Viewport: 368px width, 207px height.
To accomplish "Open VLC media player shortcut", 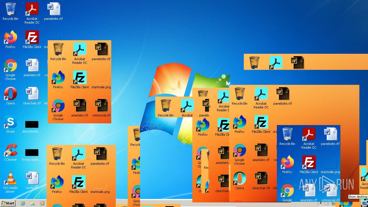I will (10, 183).
